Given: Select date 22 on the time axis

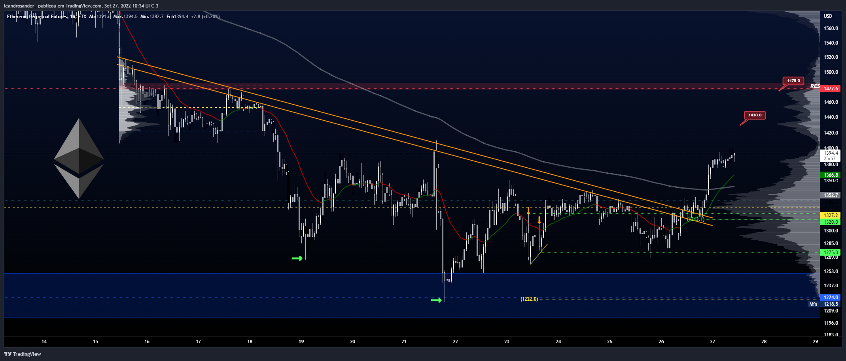Looking at the screenshot, I should point(455,342).
